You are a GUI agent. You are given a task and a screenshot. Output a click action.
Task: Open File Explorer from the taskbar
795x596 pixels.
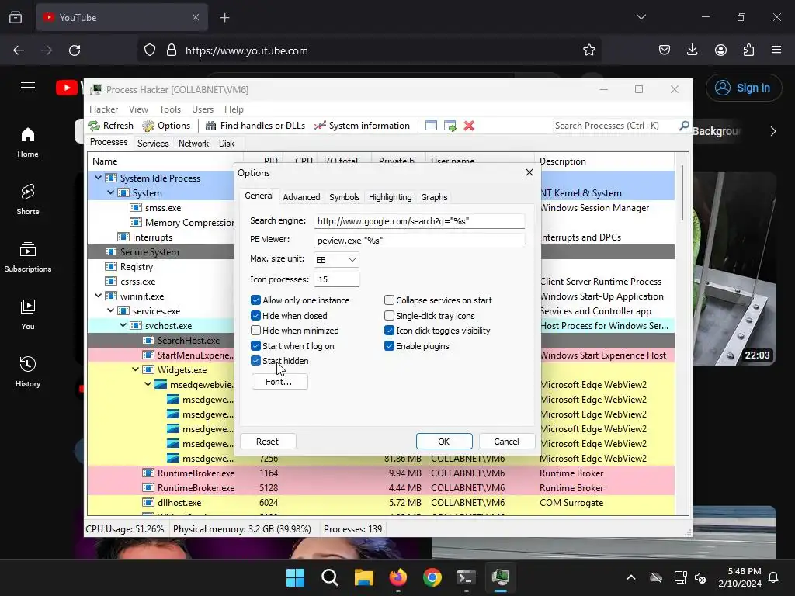coord(364,577)
